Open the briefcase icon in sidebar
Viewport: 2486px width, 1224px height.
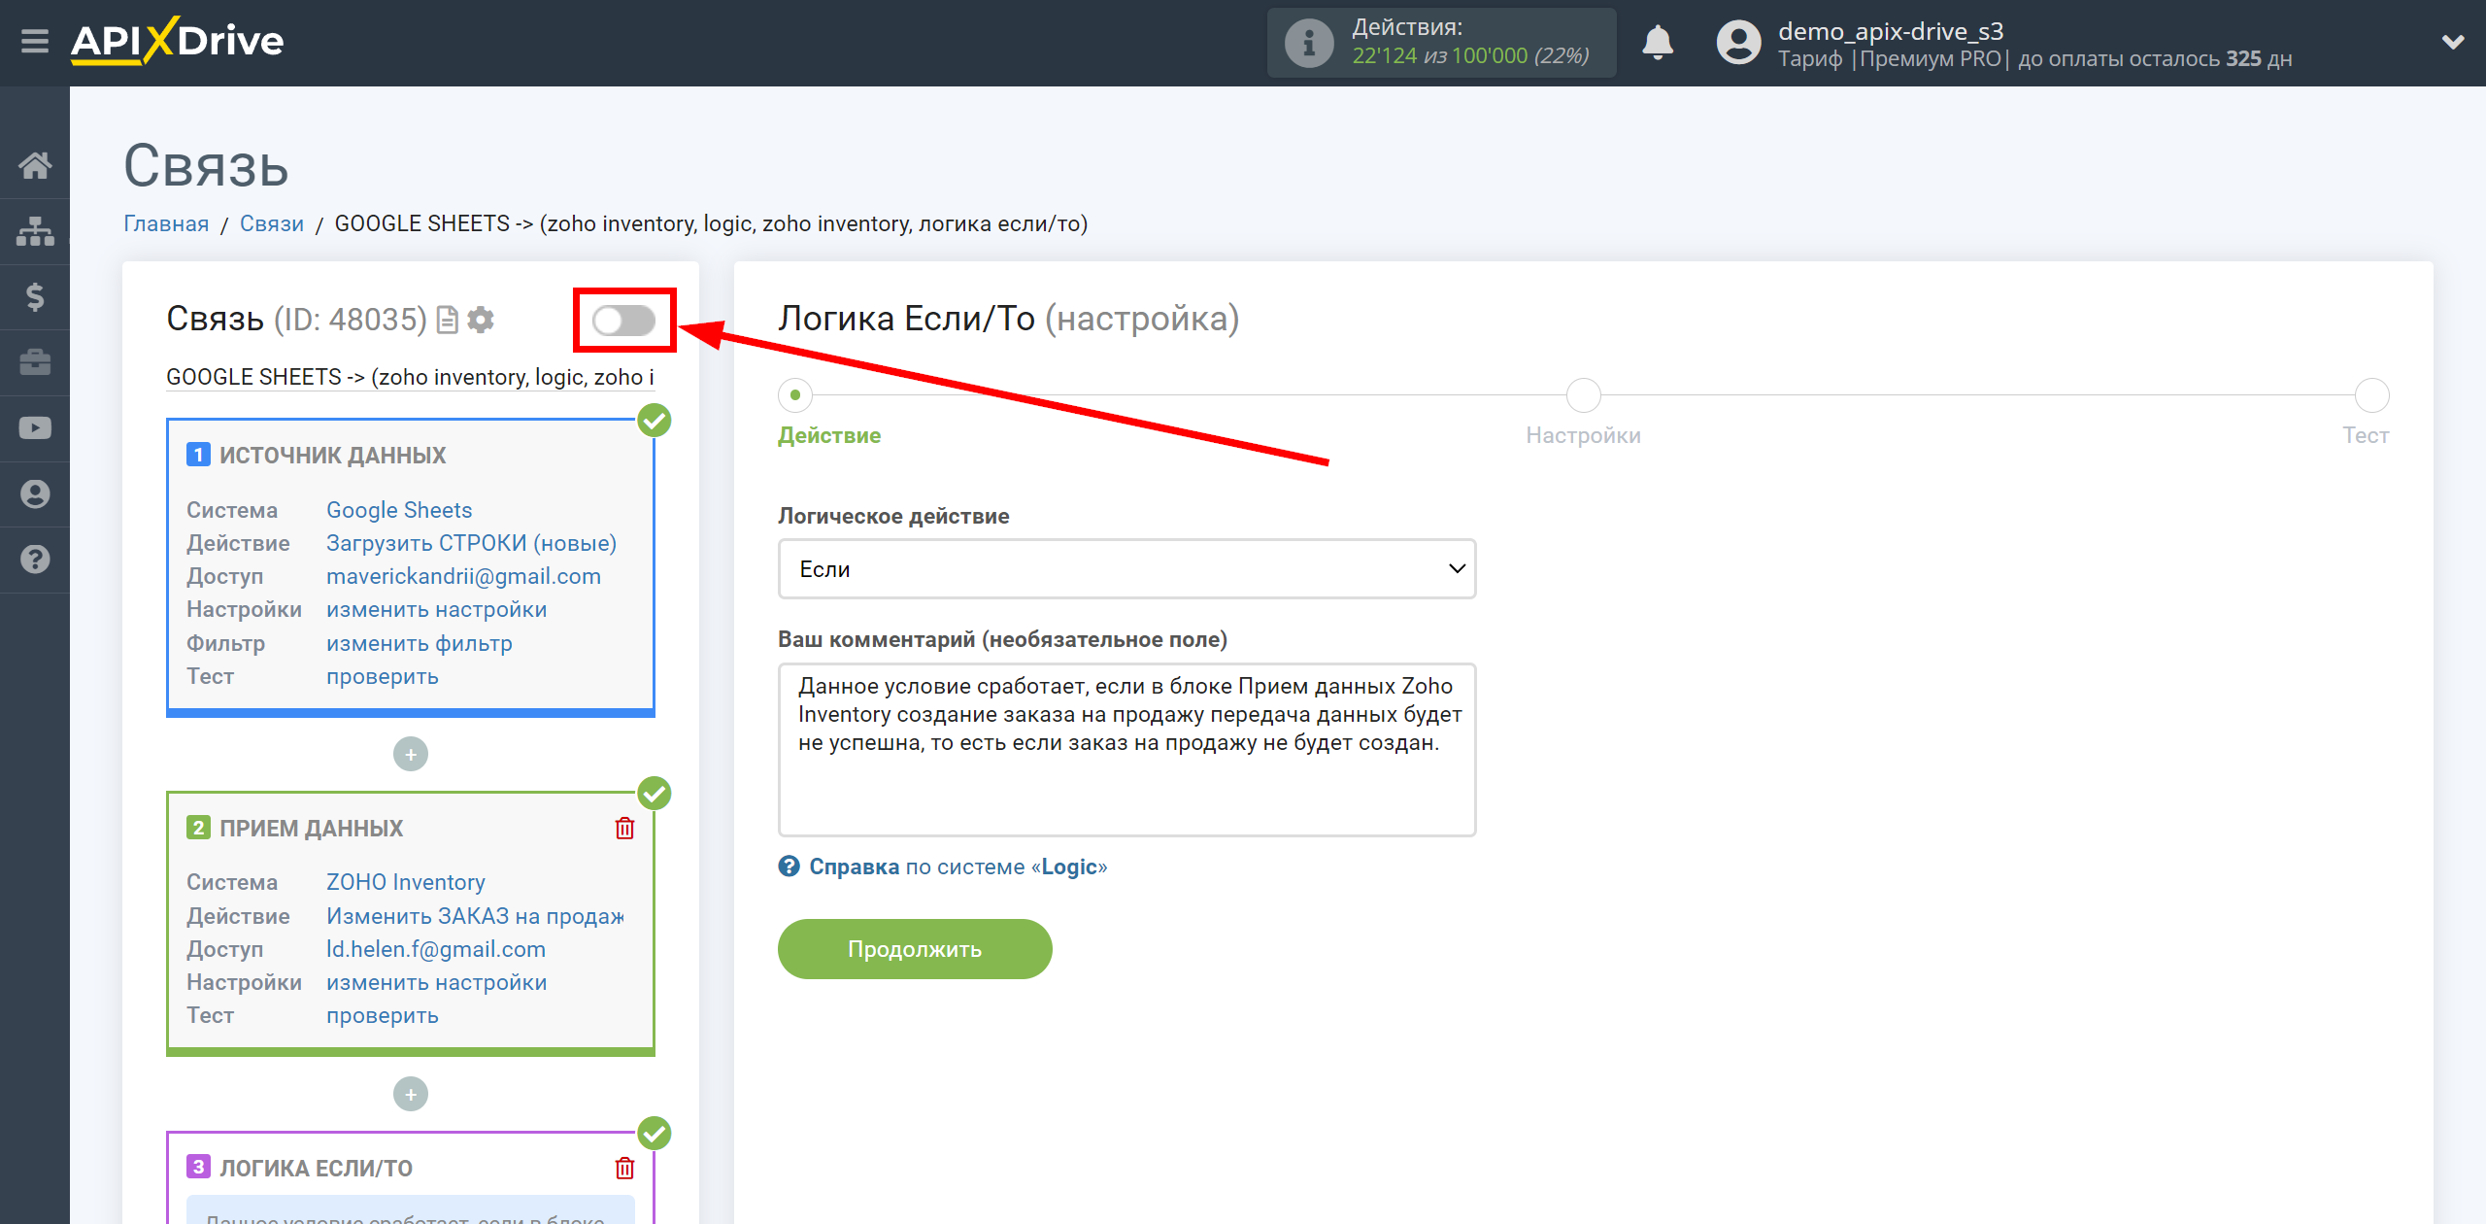point(35,362)
